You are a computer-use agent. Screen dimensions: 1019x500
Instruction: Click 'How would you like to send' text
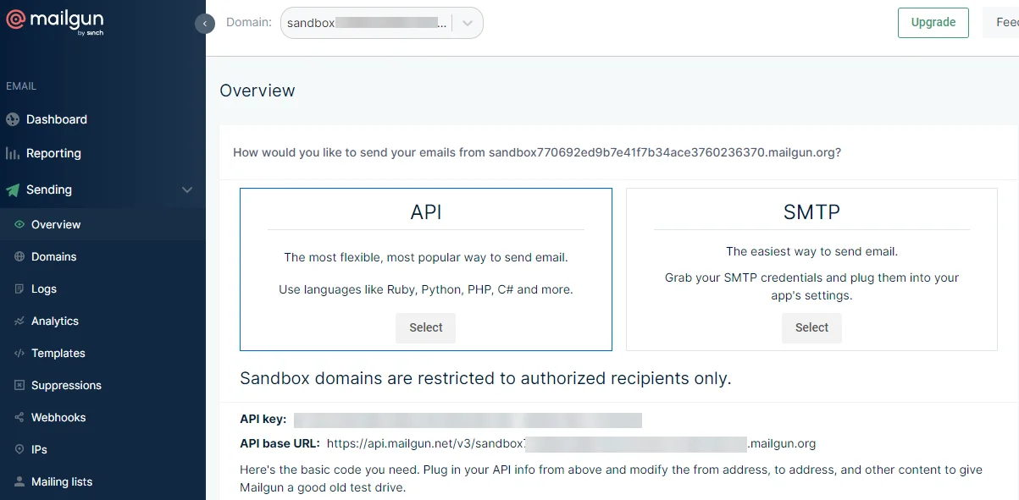pos(537,153)
